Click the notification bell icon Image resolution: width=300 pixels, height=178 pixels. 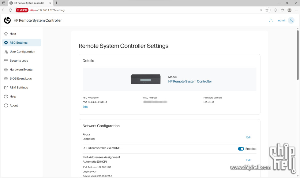click(x=271, y=20)
